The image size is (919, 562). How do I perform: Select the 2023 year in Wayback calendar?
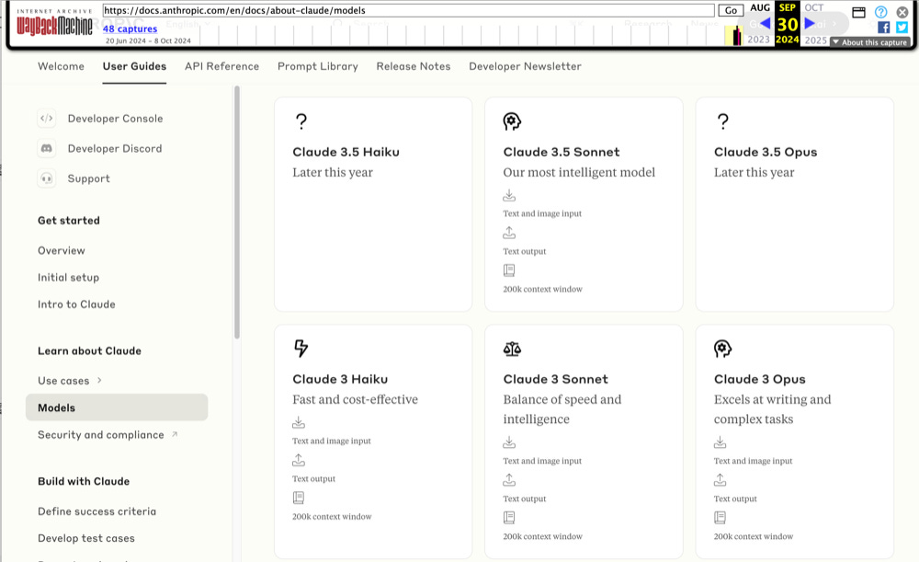(758, 40)
